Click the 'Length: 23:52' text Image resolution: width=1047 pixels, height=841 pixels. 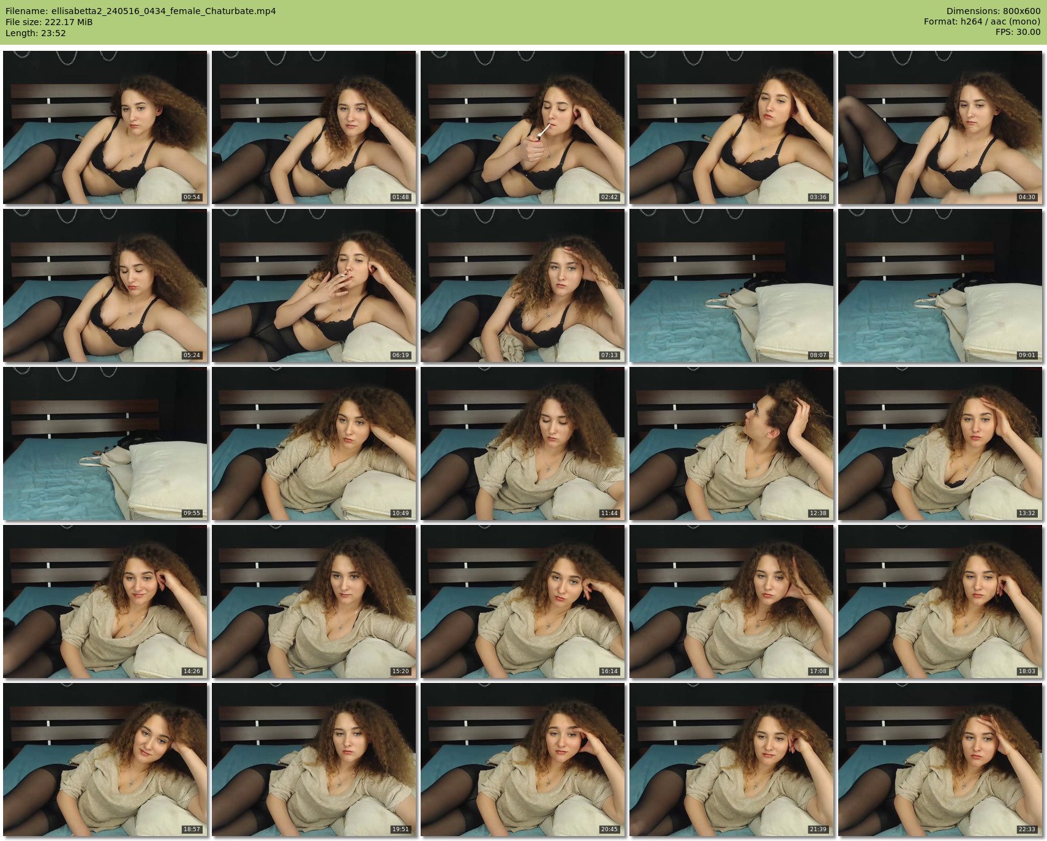(x=36, y=33)
